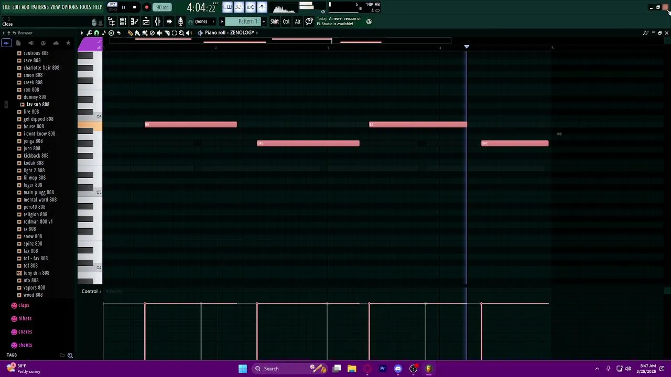Click the browser search magnifier icon
Image resolution: width=671 pixels, height=377 pixels.
coord(70,356)
